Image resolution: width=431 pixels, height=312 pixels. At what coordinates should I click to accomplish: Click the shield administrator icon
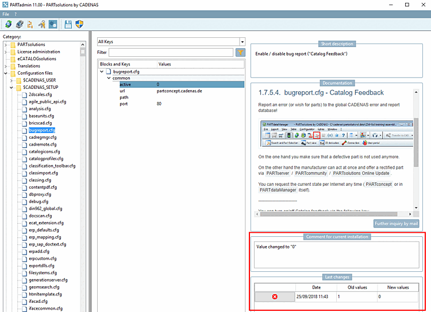(x=79, y=25)
